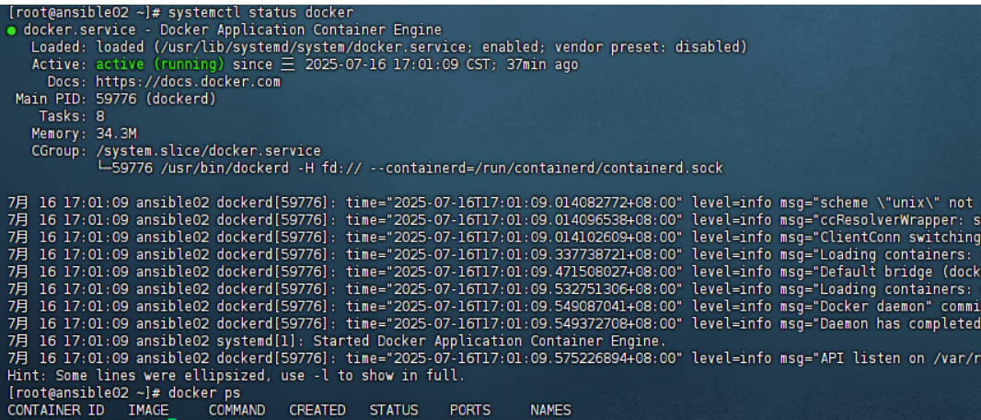Image resolution: width=981 pixels, height=420 pixels.
Task: Click the '37min ago' uptime text
Action: (542, 64)
